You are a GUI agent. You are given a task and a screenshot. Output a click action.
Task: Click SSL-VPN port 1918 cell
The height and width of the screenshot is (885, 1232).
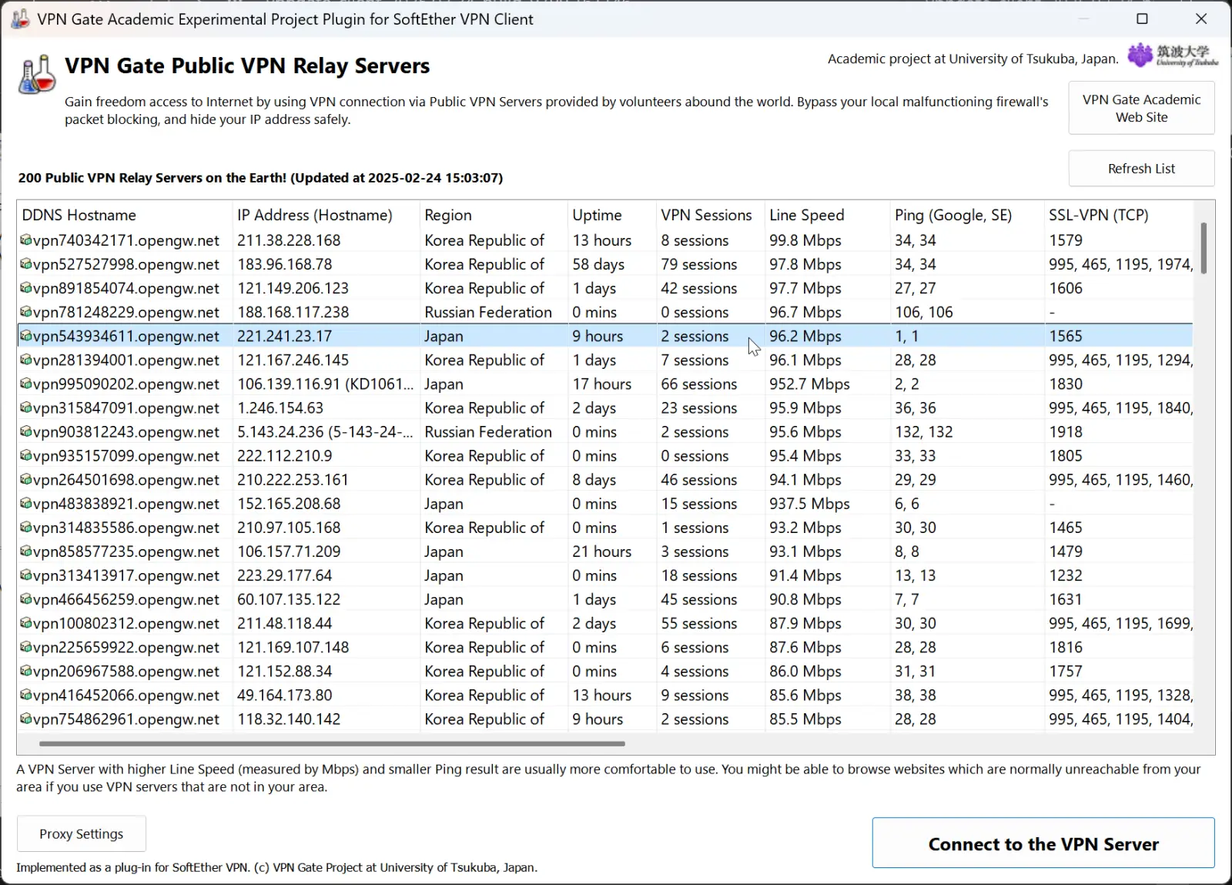pos(1066,431)
